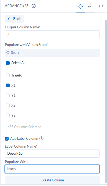The height and width of the screenshot is (186, 107).
Task: Check the Trajeto column checkbox
Action: pos(8,75)
